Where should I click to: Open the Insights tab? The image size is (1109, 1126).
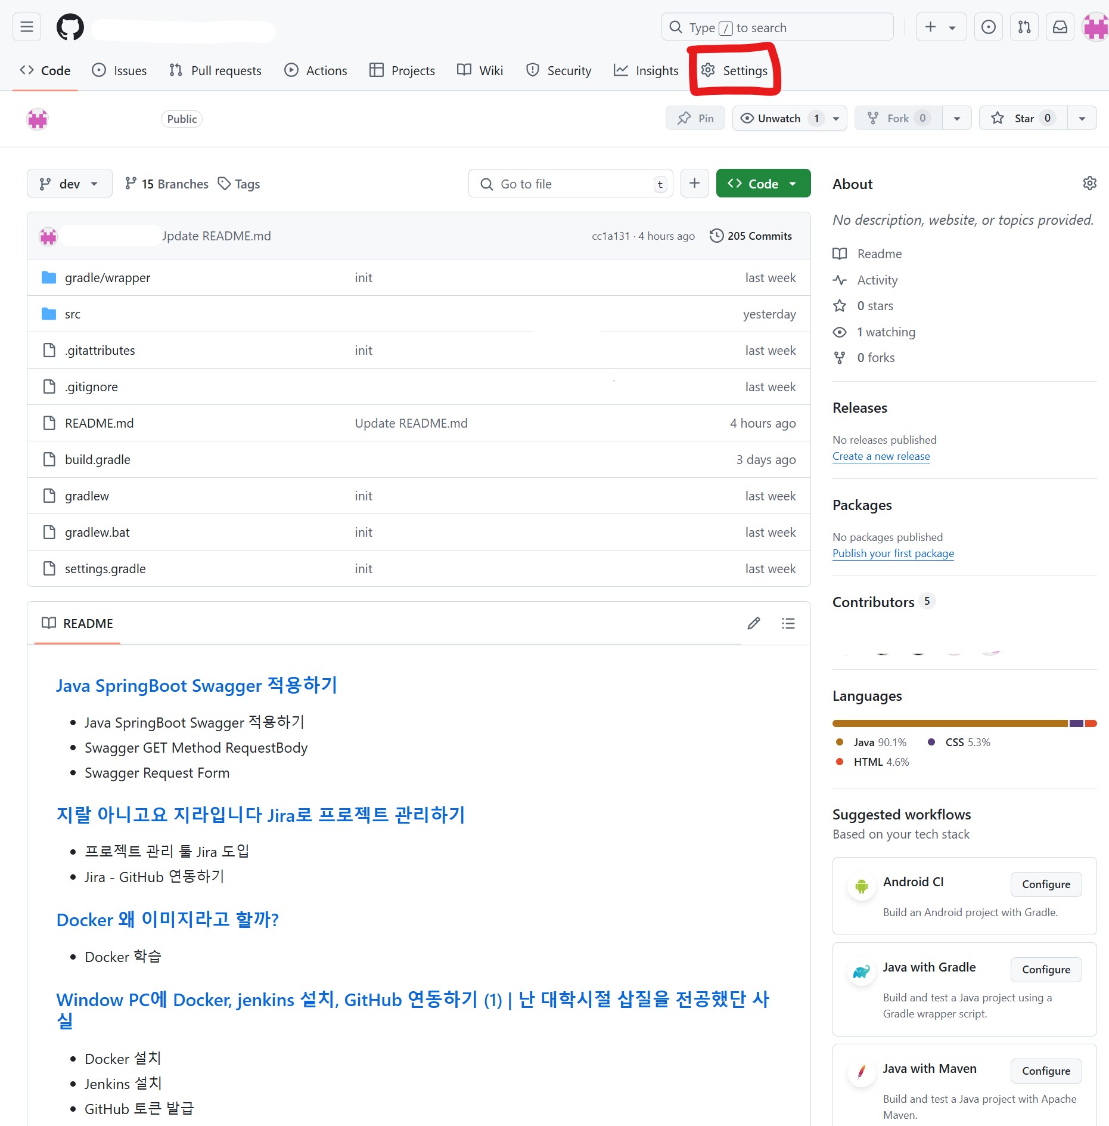(646, 70)
